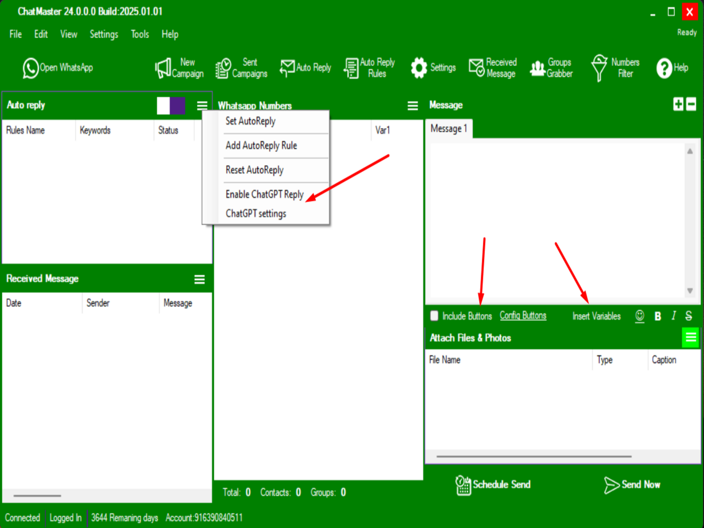The width and height of the screenshot is (704, 528).
Task: Sort by Keywords column header
Action: [95, 131]
